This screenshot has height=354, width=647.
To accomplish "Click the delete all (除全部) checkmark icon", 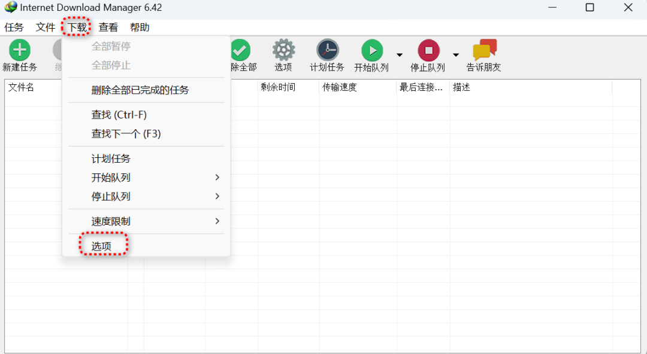I will coord(240,50).
